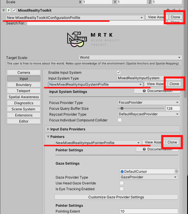Click the Scale X value field

pos(97,2)
